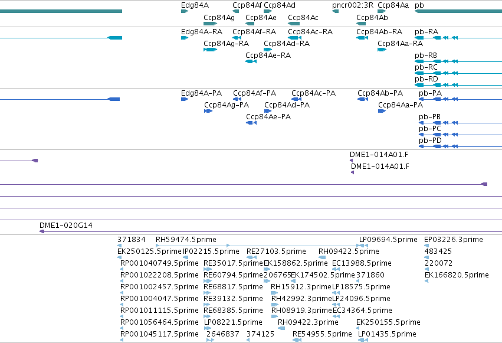Select the pb gene label
This screenshot has height=343, width=502.
[419, 5]
